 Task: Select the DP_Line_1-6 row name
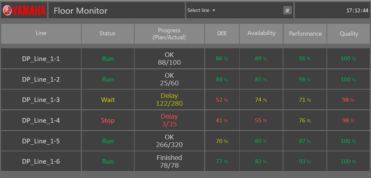tap(41, 161)
